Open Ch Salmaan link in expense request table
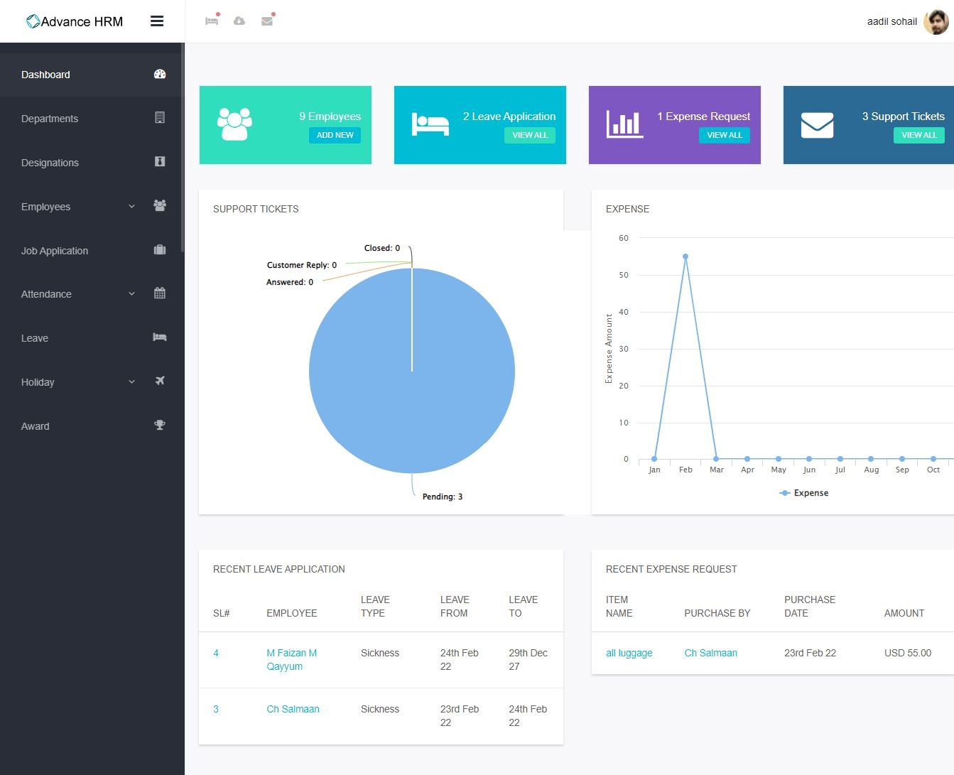 pos(710,653)
